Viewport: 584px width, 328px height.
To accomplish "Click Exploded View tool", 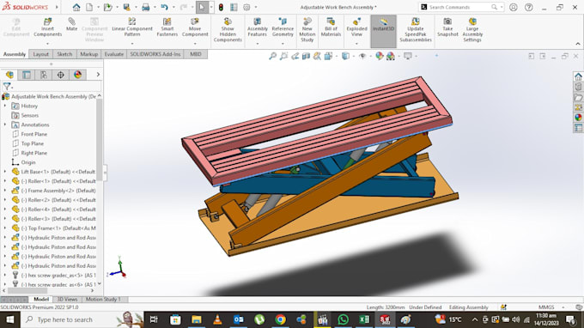I will [x=356, y=27].
